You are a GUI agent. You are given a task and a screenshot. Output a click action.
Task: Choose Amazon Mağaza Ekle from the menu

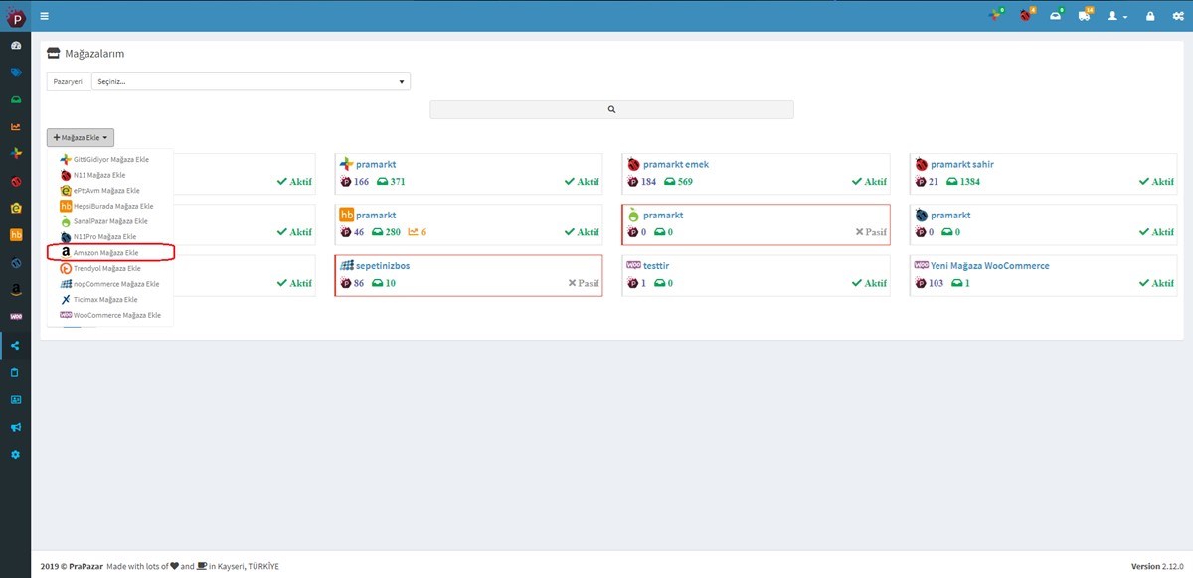[x=110, y=253]
